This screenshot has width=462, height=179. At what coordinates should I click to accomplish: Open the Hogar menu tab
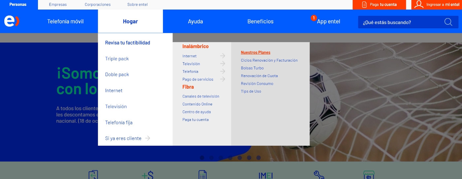click(x=130, y=21)
